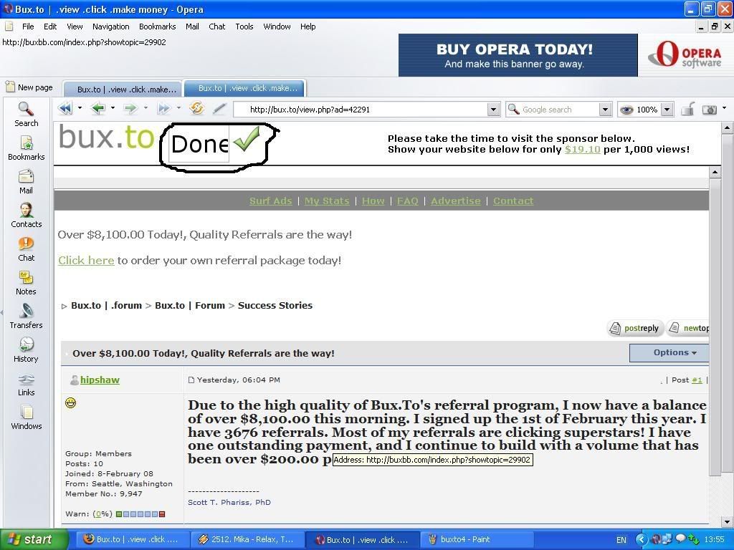Open the Bookmarks menu in the menu bar
The image size is (734, 550).
tap(157, 26)
